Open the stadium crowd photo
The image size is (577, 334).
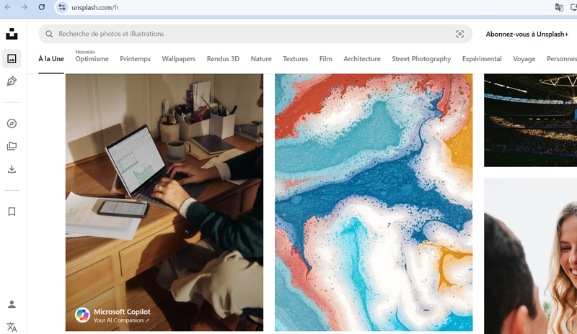click(x=530, y=120)
